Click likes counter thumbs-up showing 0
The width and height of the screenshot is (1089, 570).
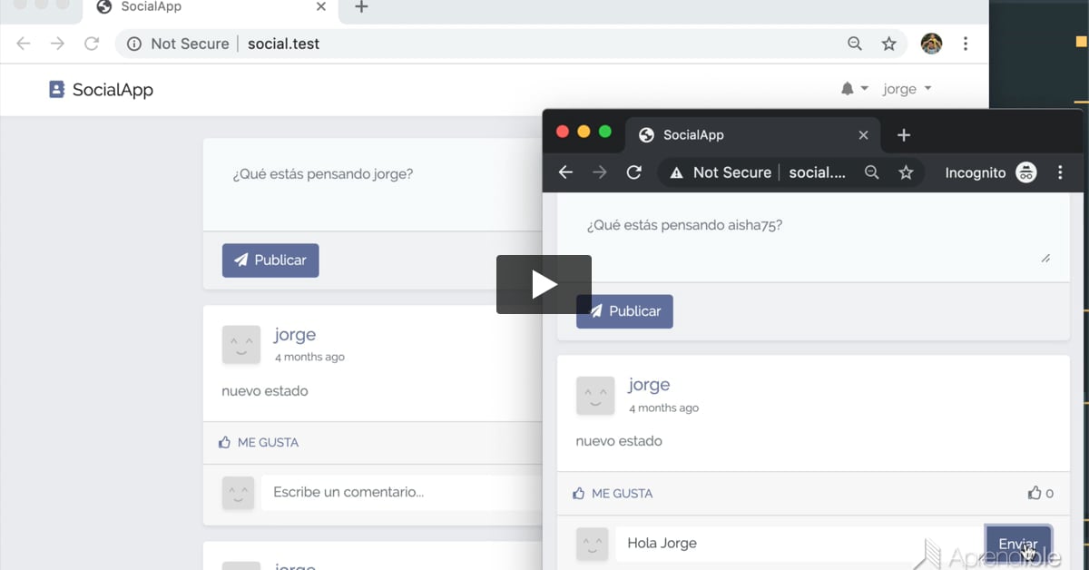[1040, 494]
